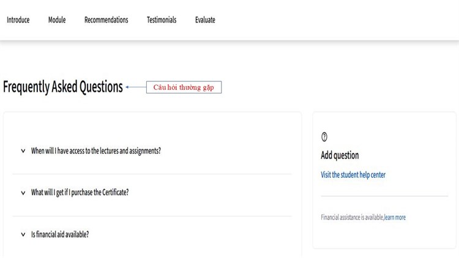
Task: Expand the chevron beside the Certificate purchase question
Action: 23,193
